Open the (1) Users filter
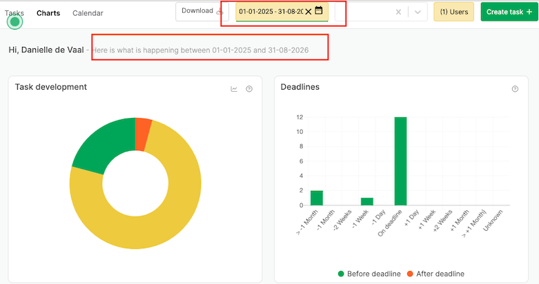The width and height of the screenshot is (539, 284). [453, 12]
